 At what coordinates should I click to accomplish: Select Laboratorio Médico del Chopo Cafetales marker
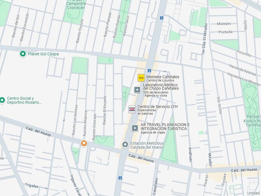click(x=137, y=90)
